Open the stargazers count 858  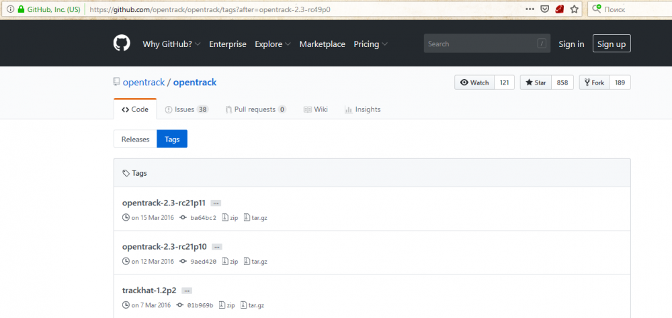click(562, 83)
